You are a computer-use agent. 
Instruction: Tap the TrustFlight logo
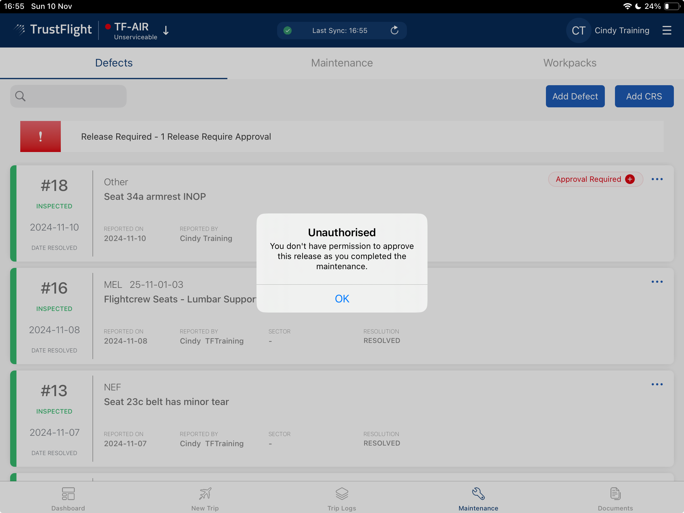click(53, 29)
